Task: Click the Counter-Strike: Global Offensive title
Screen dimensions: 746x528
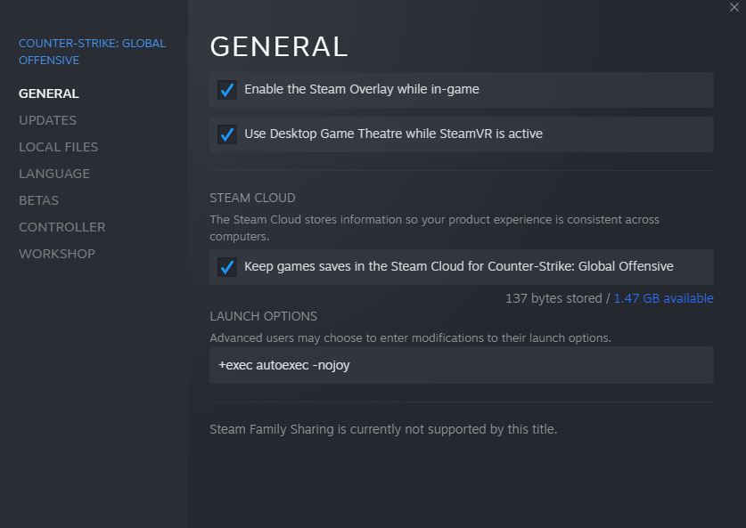Action: [92, 52]
